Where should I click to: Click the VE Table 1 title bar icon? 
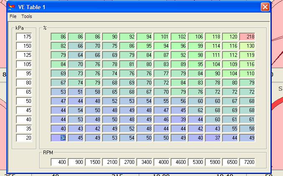coord(12,7)
